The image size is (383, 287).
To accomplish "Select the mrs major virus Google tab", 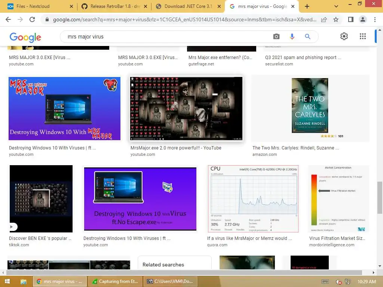I will tap(261, 6).
